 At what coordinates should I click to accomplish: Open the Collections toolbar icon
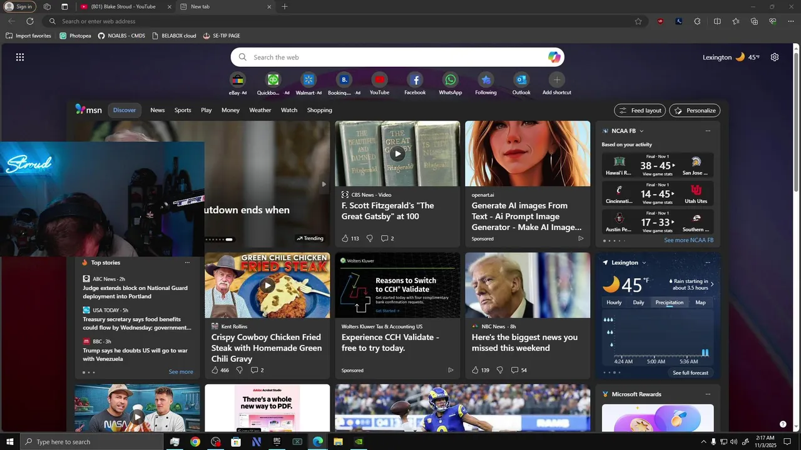754,21
